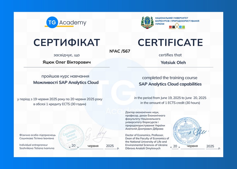Select the name Yatsiuk Oleh
Screen dimensions: 237x169
click(x=170, y=63)
